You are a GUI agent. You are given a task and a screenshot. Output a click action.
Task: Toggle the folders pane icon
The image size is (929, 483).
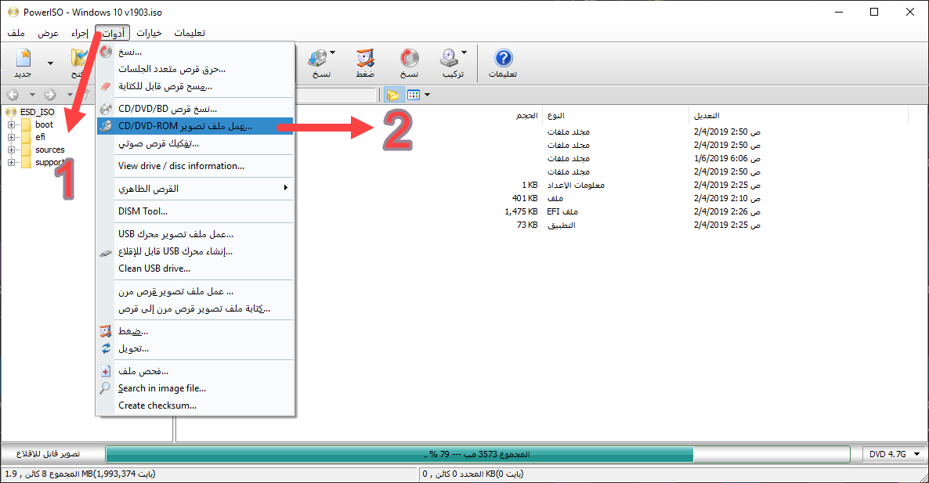point(392,95)
